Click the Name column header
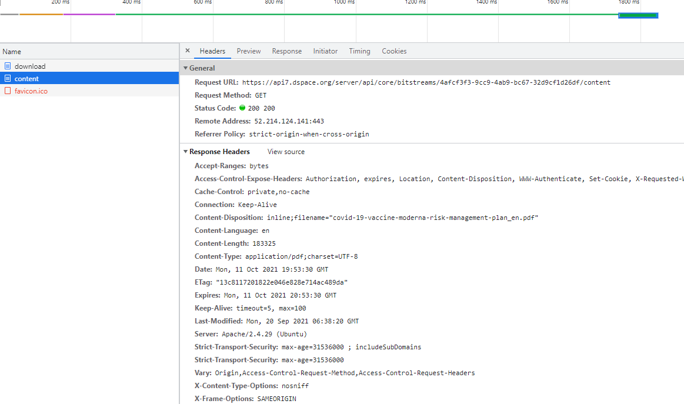 pos(11,51)
